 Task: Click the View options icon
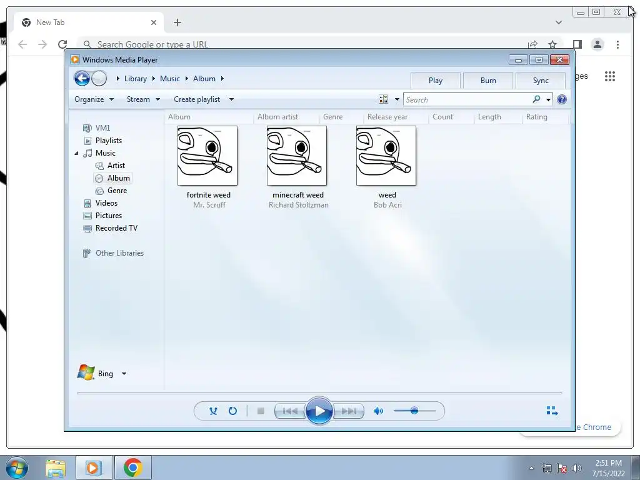pos(383,99)
